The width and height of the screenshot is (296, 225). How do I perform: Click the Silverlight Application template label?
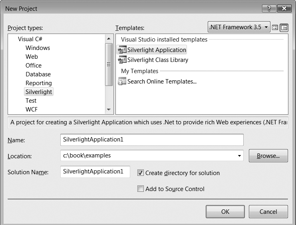[x=157, y=50]
